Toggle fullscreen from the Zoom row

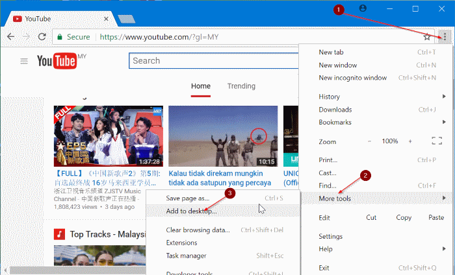(437, 141)
